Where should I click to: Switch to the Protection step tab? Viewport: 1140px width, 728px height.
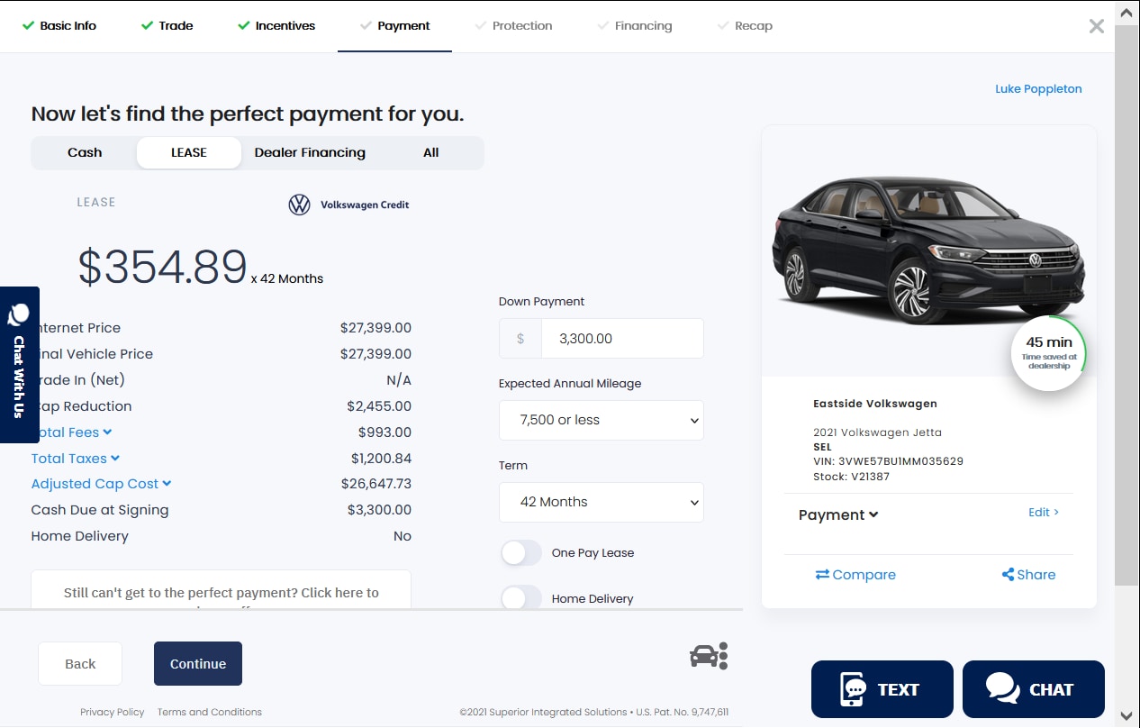coord(513,26)
